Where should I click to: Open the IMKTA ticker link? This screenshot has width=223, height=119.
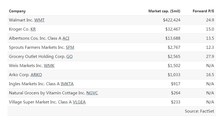pyautogui.click(x=67, y=84)
